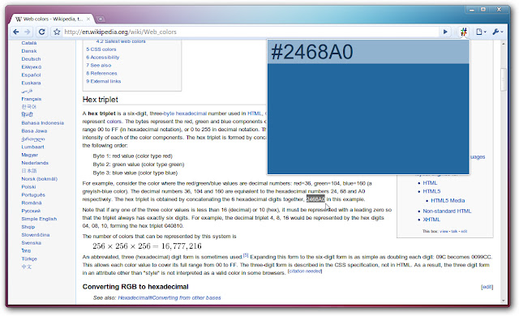This screenshot has height=316, width=519.
Task: Click the Go play arrow in address bar
Action: pos(445,32)
